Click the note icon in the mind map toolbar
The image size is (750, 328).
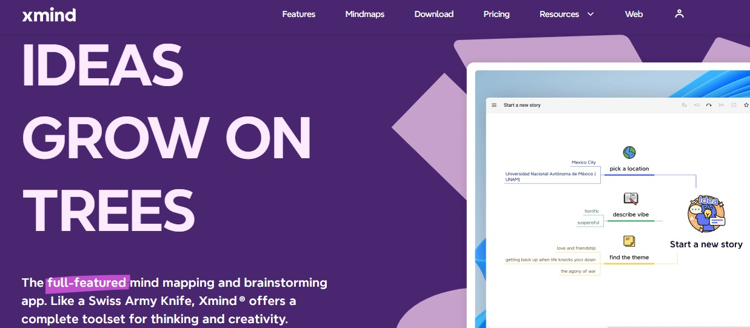pos(734,105)
